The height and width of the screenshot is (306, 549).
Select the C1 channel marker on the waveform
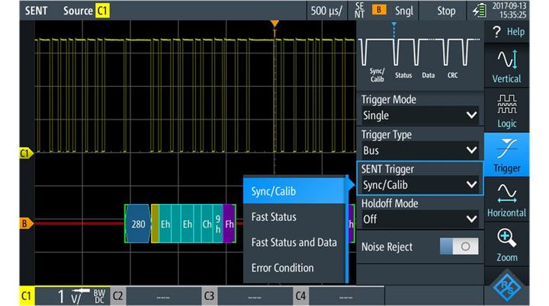click(x=26, y=153)
